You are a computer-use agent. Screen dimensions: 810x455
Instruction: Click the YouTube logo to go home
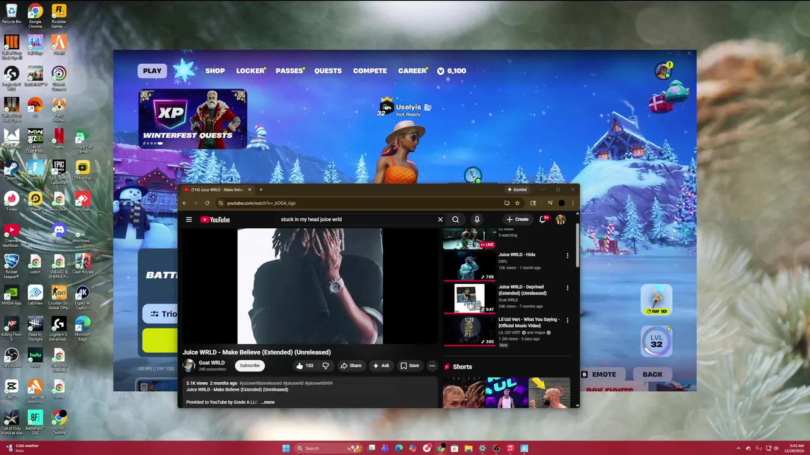[215, 220]
